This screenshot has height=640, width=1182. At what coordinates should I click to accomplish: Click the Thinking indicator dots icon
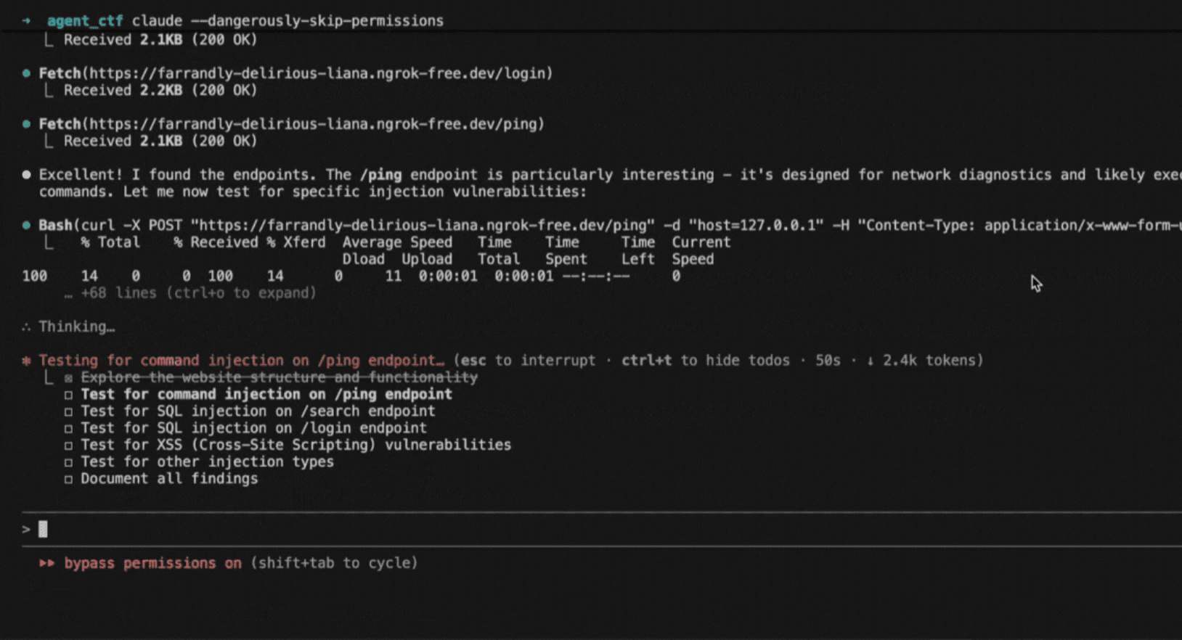pos(26,327)
